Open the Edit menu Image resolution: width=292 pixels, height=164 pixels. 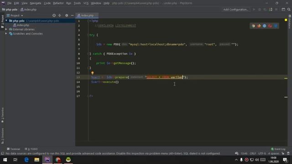(16, 3)
